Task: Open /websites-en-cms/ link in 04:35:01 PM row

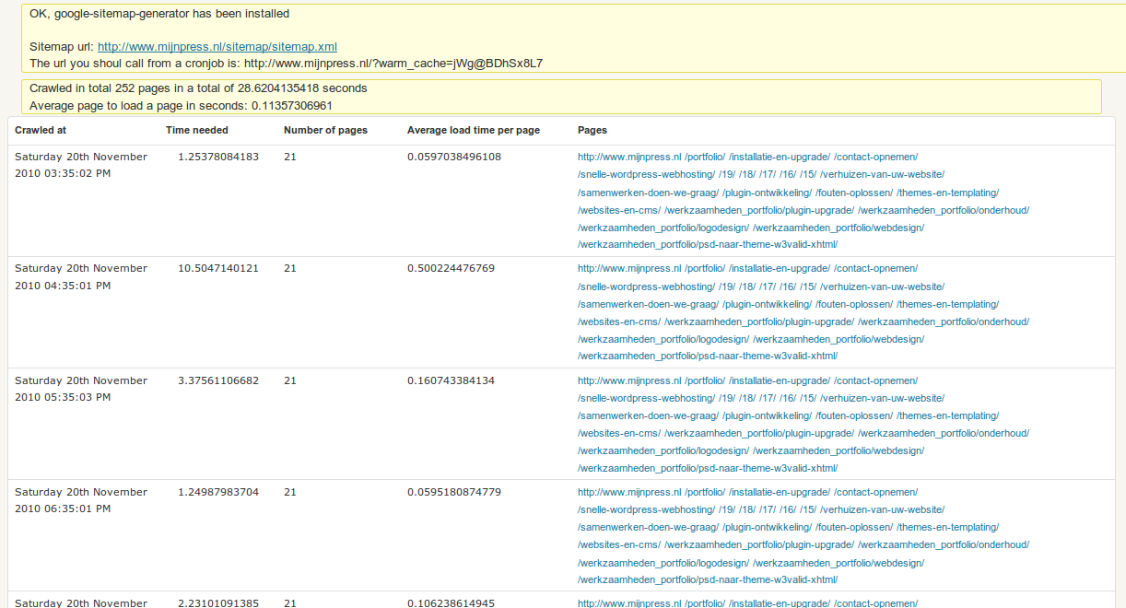Action: (x=619, y=322)
